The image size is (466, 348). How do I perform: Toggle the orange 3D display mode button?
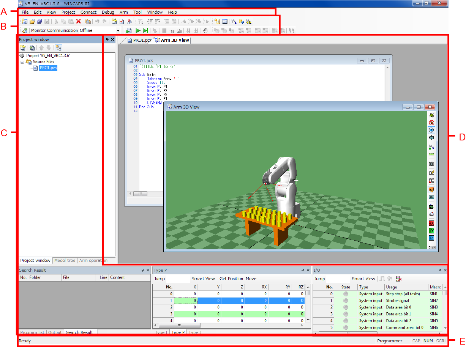tap(431, 189)
